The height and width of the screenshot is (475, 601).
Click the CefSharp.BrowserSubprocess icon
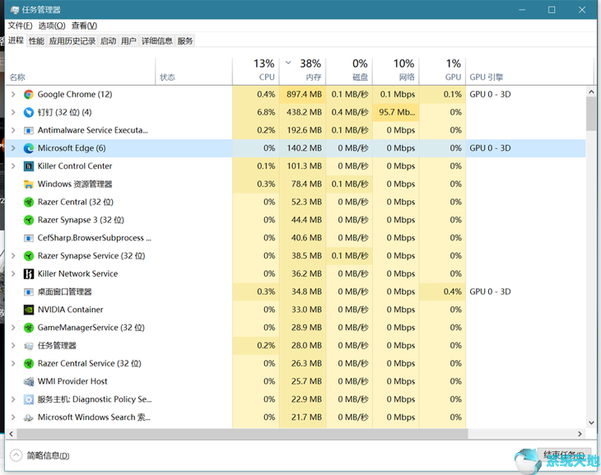(x=28, y=238)
